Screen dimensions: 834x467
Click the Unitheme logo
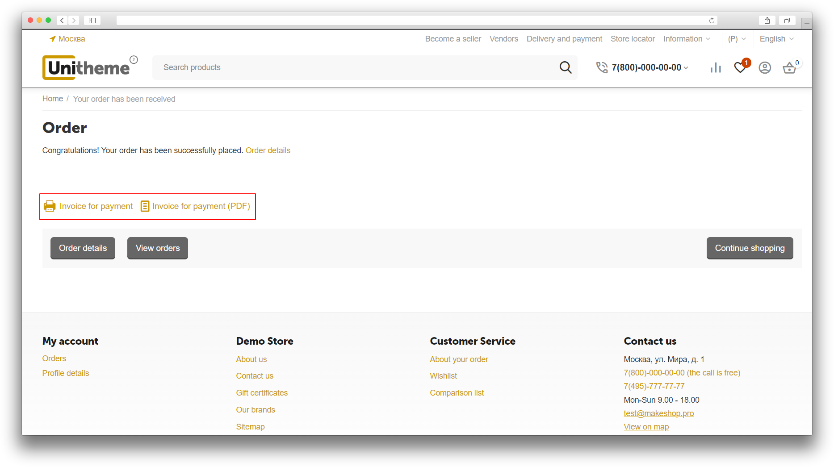point(88,68)
